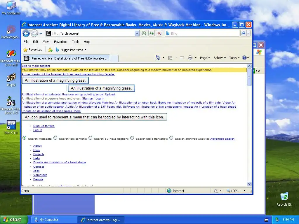299x224 pixels.
Task: Open the Edit menu
Action: click(x=36, y=42)
